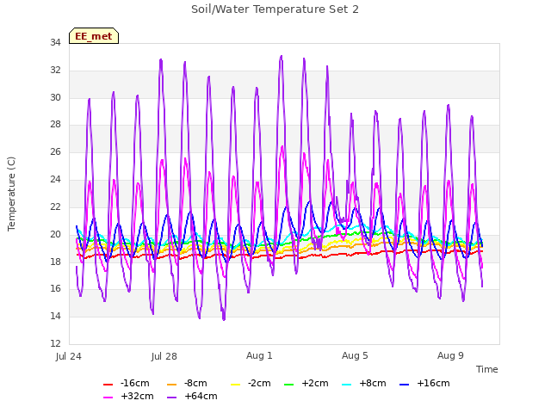The width and height of the screenshot is (551, 413).
Task: Click the 26 y-axis tick label
Action: point(55,151)
